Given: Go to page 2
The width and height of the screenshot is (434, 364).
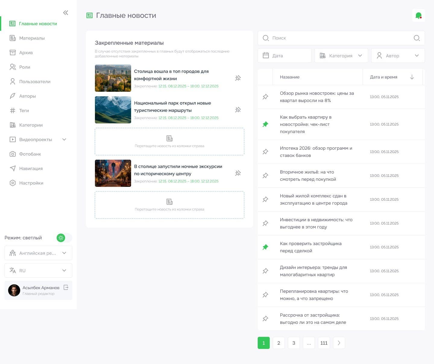Looking at the screenshot, I should tap(279, 343).
